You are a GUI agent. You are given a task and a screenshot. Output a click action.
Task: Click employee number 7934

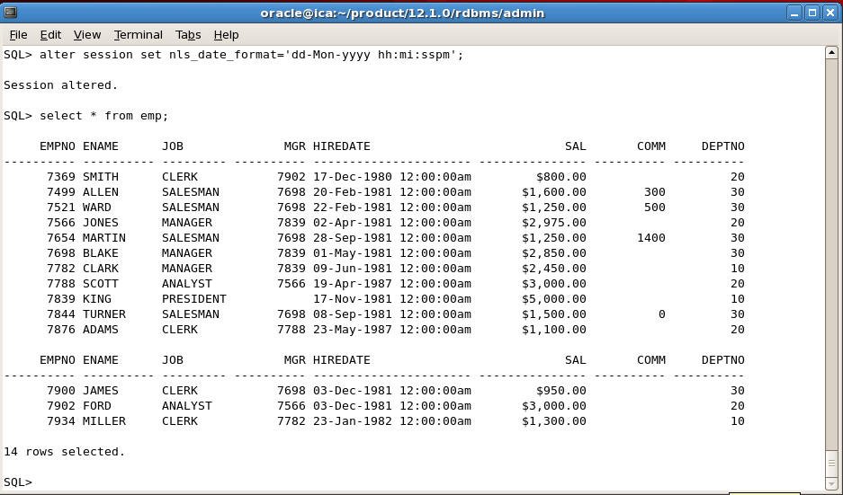(61, 421)
